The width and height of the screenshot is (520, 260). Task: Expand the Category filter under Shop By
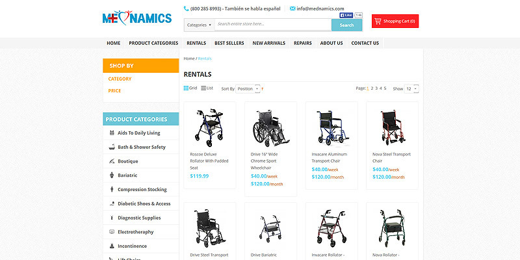[120, 79]
